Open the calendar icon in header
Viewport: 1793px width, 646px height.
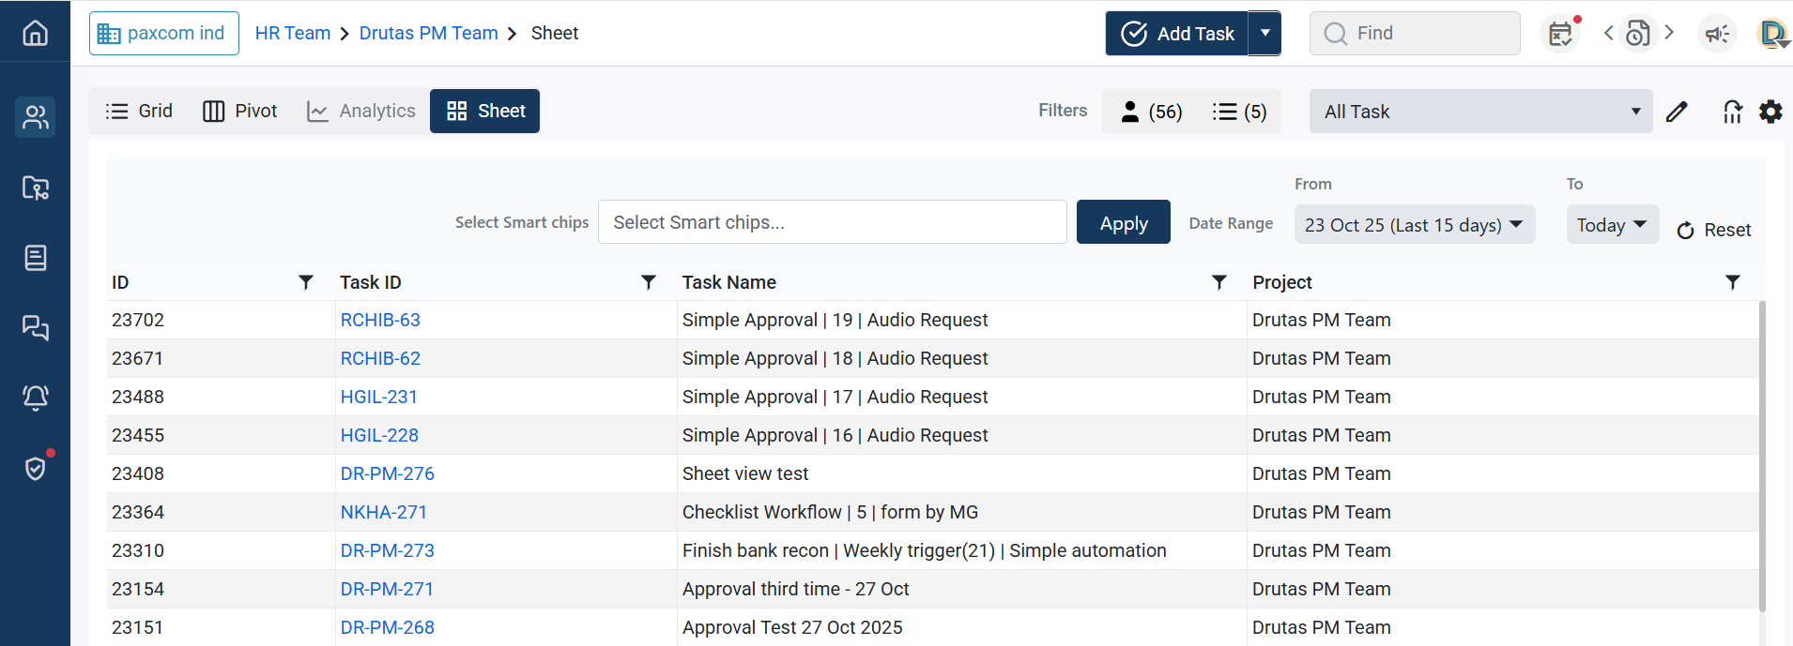1560,34
